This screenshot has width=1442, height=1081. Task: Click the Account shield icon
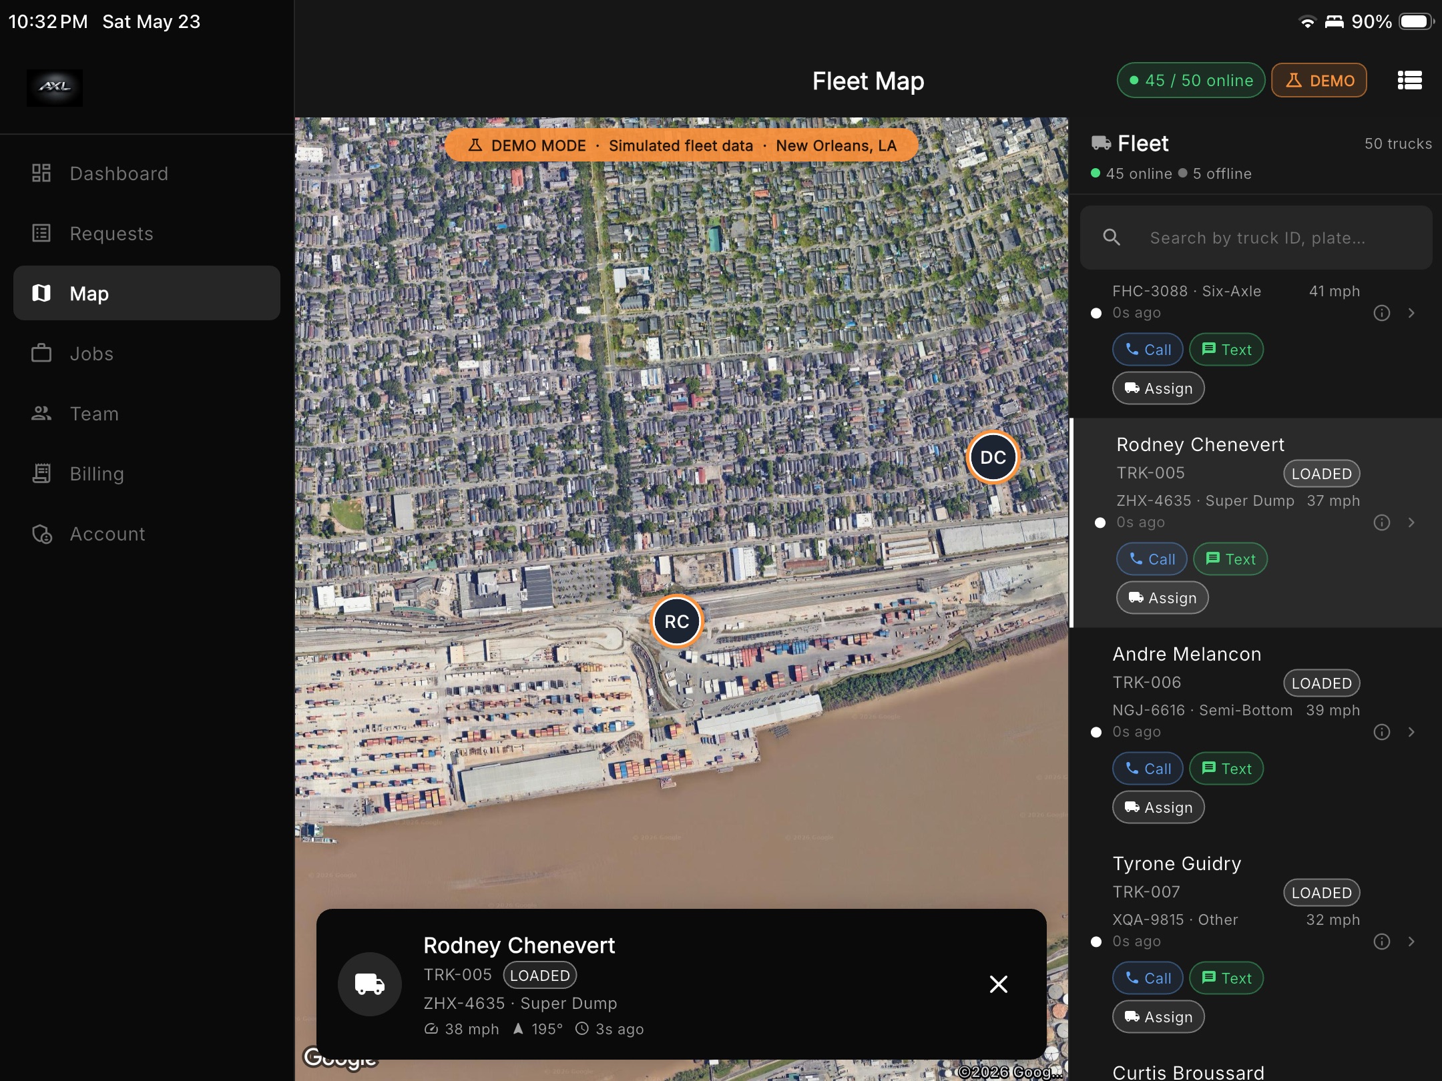[x=42, y=534]
